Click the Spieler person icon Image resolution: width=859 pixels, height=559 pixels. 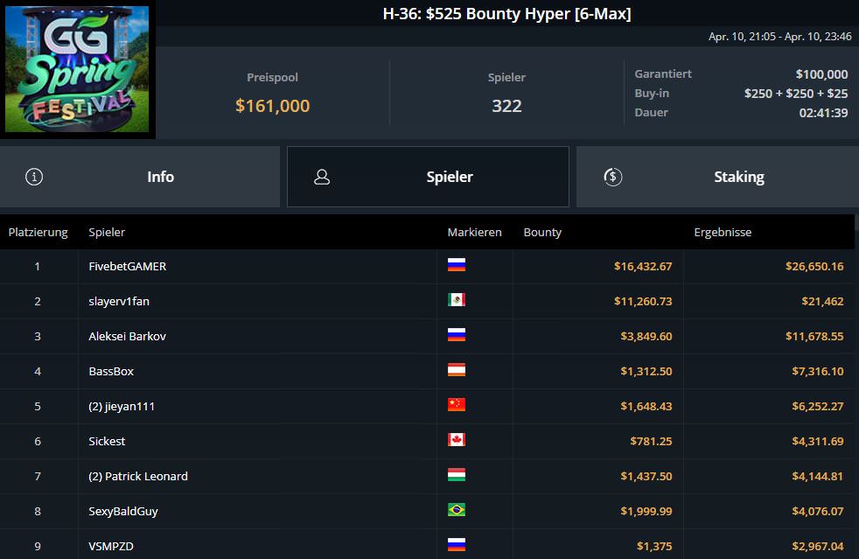pyautogui.click(x=322, y=177)
